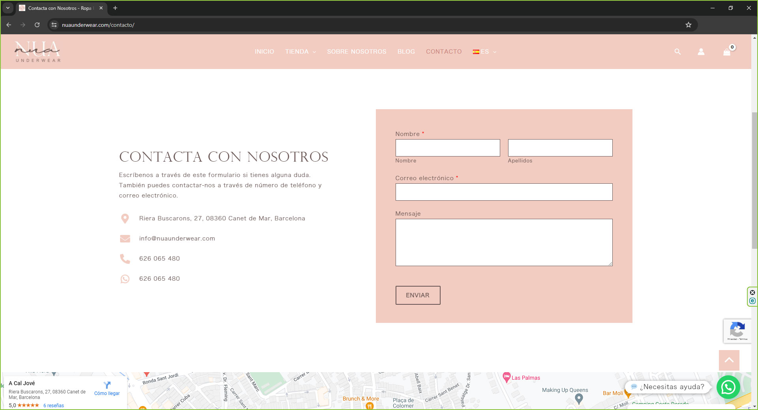Viewport: 758px width, 410px height.
Task: Bookmark this page with the star icon
Action: (689, 25)
